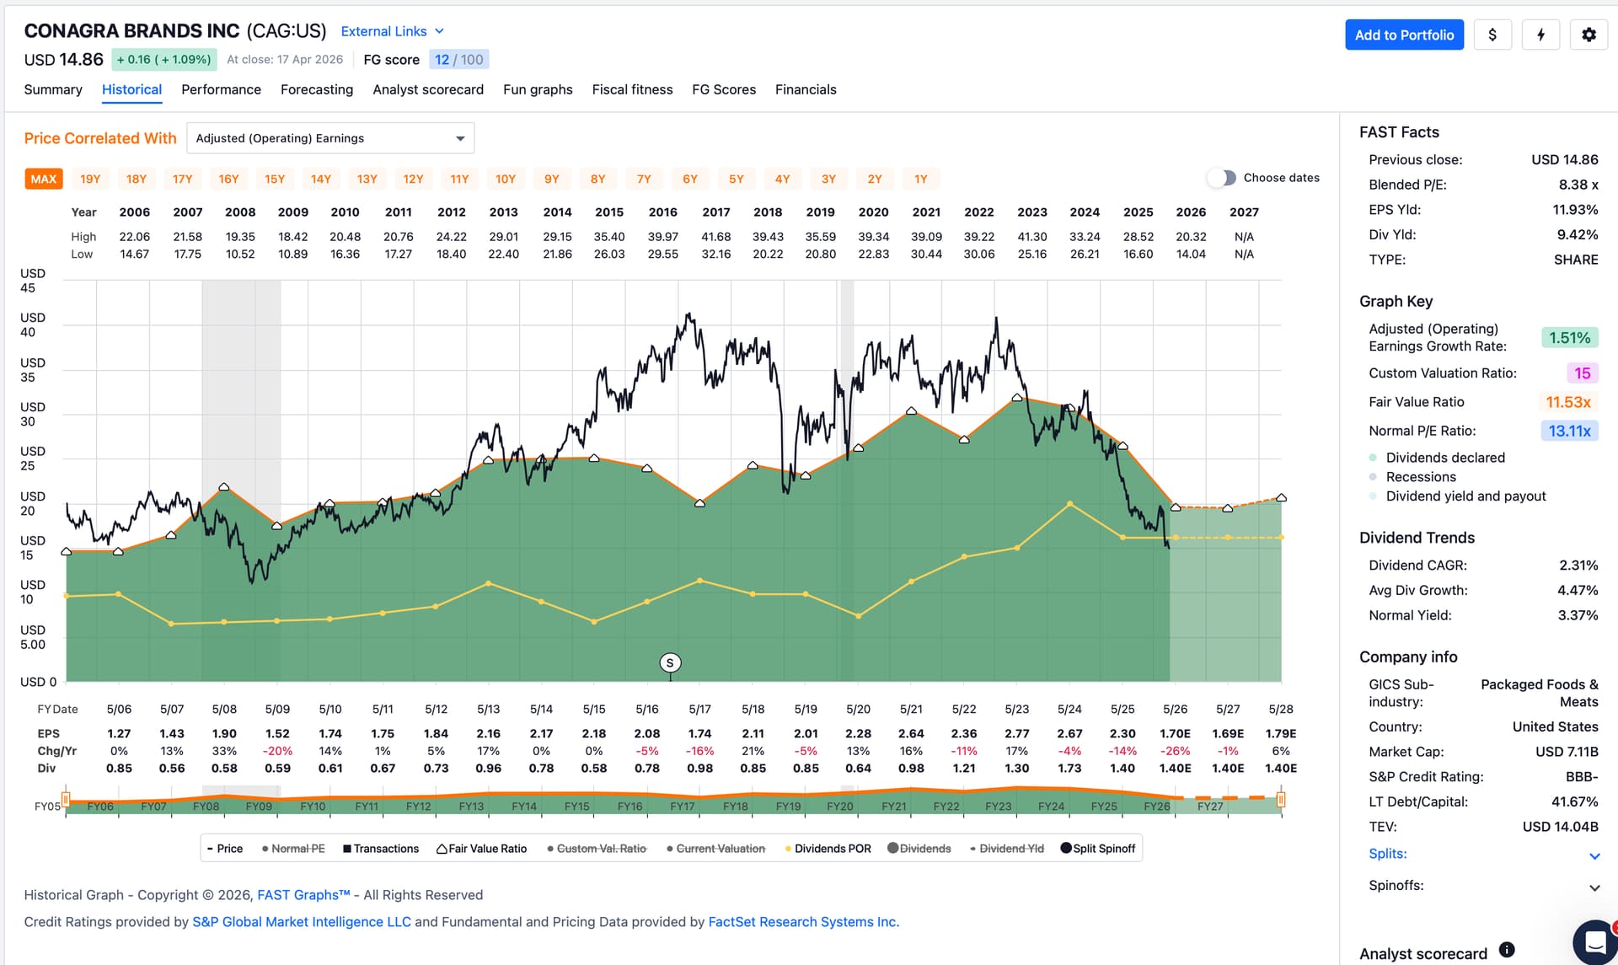This screenshot has height=965, width=1618.
Task: Click the right handle of timeline range slider
Action: tap(1280, 800)
